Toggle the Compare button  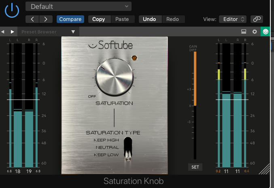(x=70, y=19)
